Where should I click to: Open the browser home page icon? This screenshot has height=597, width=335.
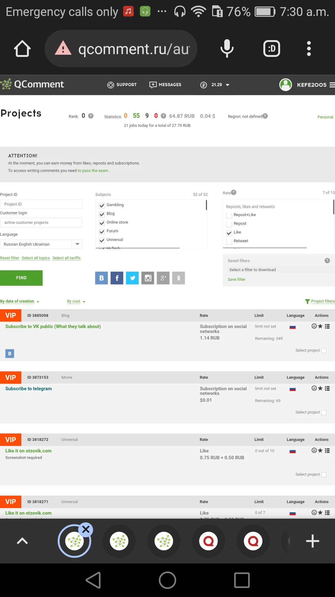pos(22,49)
